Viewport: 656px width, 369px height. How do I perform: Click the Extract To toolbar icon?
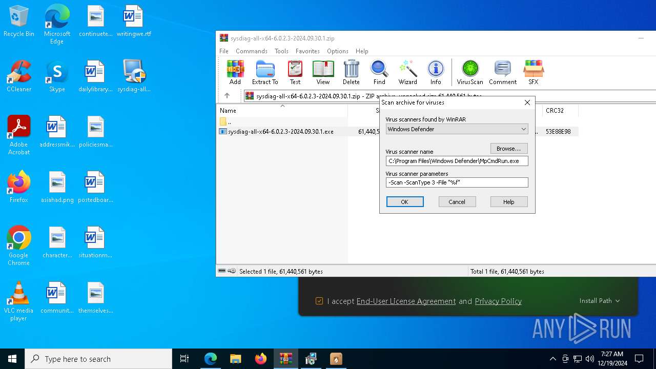(x=265, y=72)
